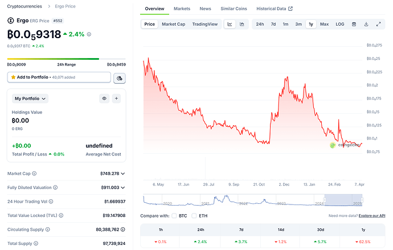Viewport: 393px width, 250px height.
Task: Add a transaction with the plus icon
Action: (116, 99)
